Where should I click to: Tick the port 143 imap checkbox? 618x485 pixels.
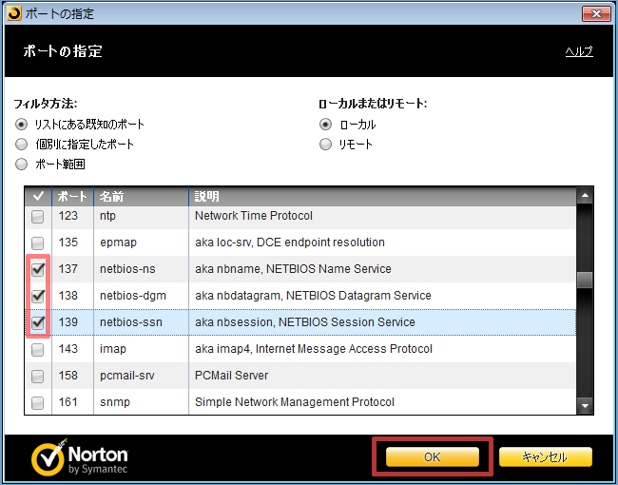pyautogui.click(x=38, y=349)
